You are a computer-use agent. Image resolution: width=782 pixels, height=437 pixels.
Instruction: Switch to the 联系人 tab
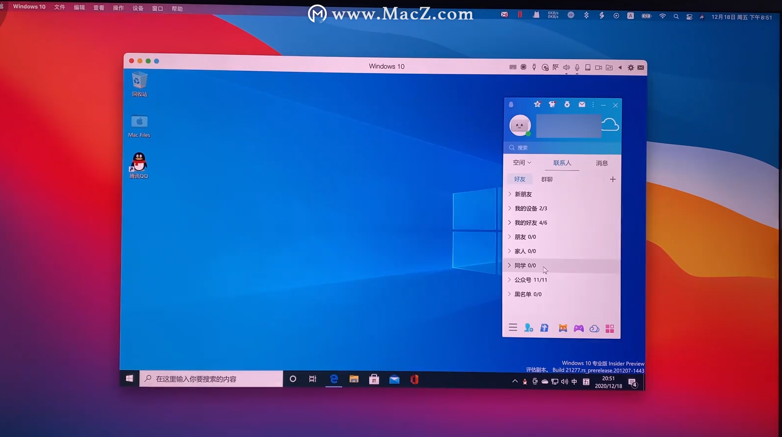pos(562,163)
